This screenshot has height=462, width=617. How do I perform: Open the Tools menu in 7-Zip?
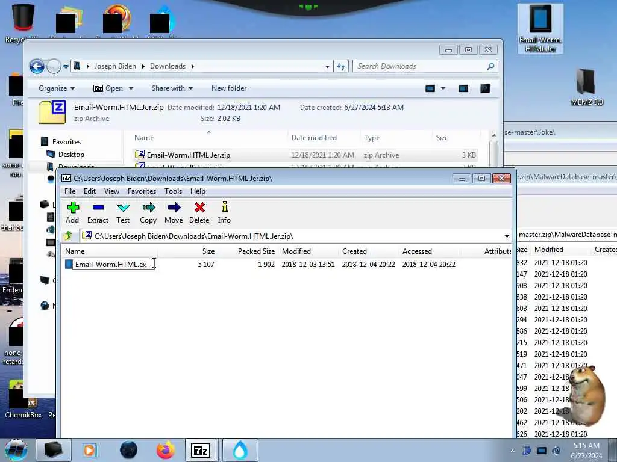[x=173, y=191]
